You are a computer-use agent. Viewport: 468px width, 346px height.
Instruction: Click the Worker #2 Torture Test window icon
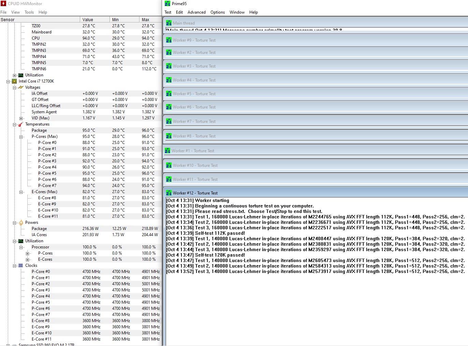point(169,52)
